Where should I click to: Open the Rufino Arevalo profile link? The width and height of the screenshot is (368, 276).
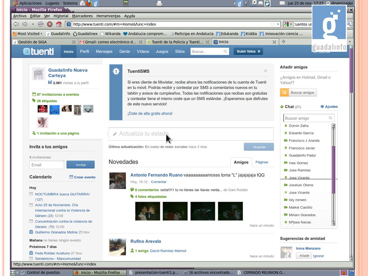(146, 241)
